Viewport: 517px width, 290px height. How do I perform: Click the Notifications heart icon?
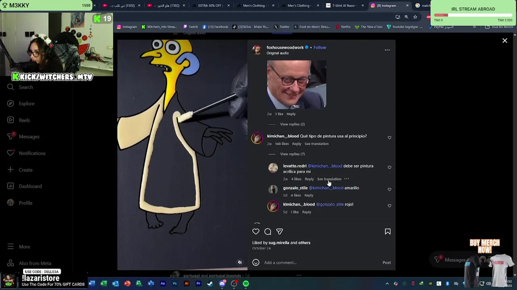click(x=10, y=153)
